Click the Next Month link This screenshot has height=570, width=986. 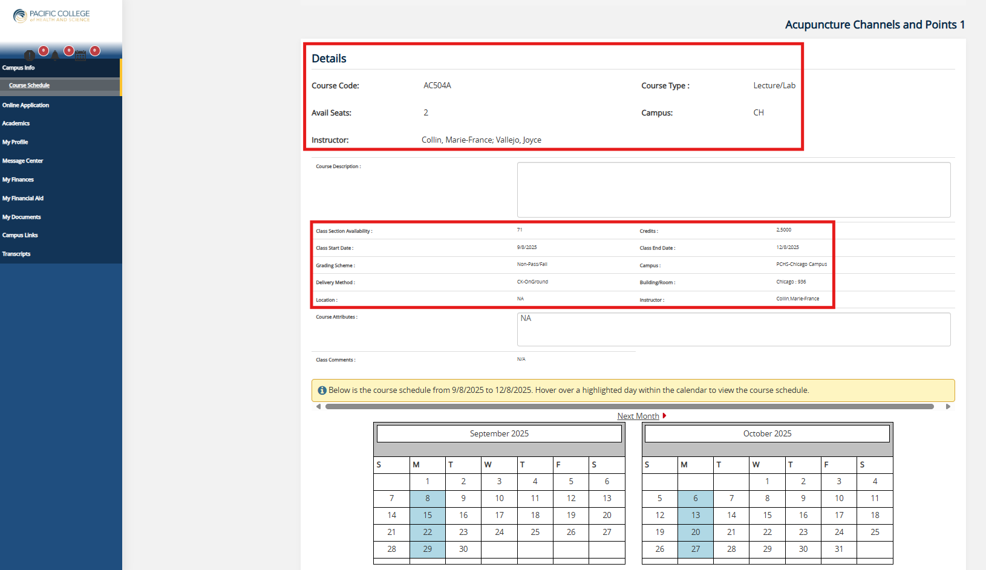(638, 416)
